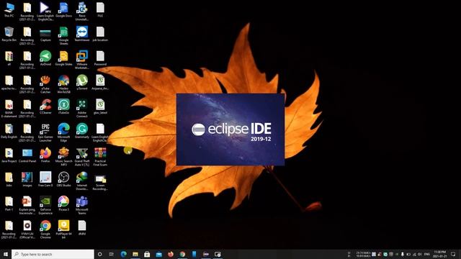Screen dimensions: 461x259
Task: Launch aTube Catcher shortcut
Action: pos(45,84)
